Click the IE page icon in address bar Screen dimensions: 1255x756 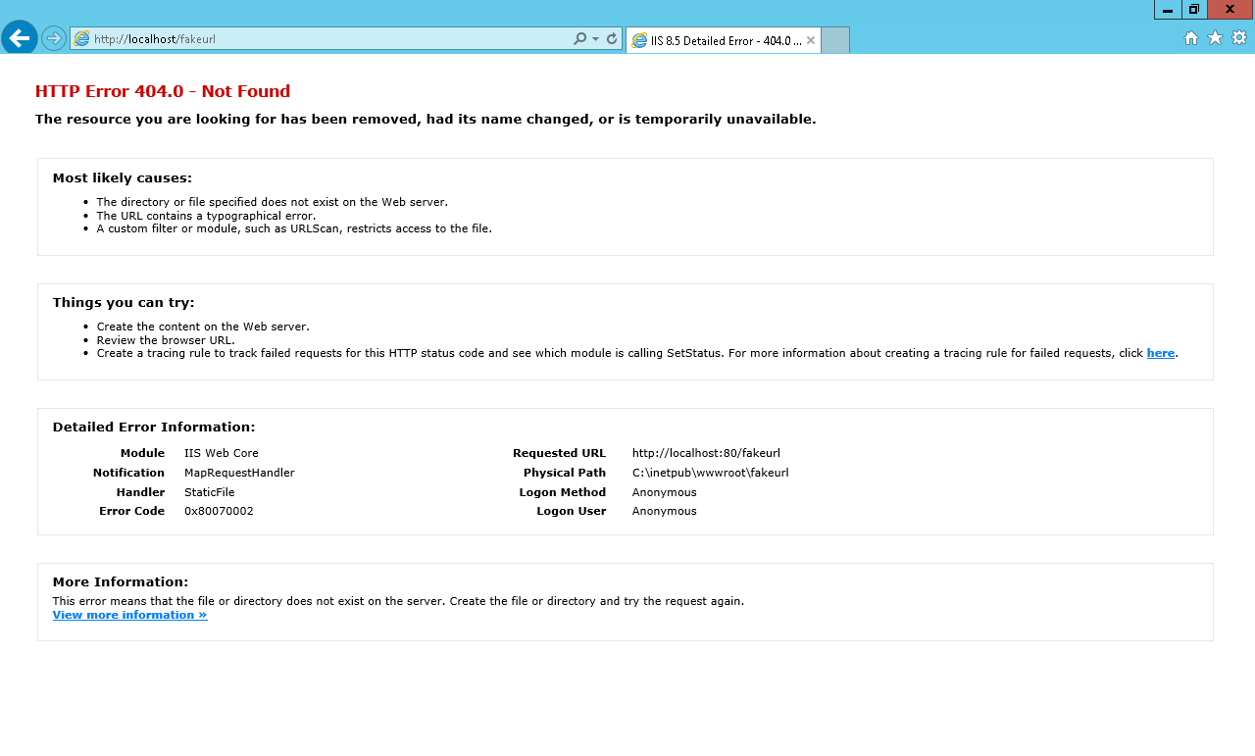[x=82, y=39]
